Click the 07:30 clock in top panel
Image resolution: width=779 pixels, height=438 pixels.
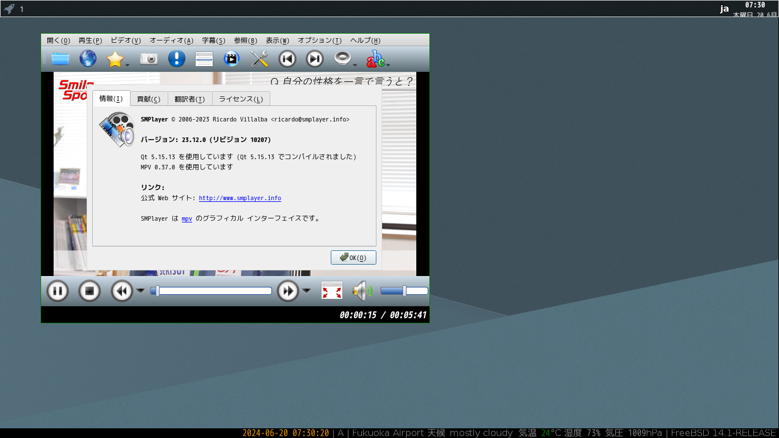pos(755,5)
